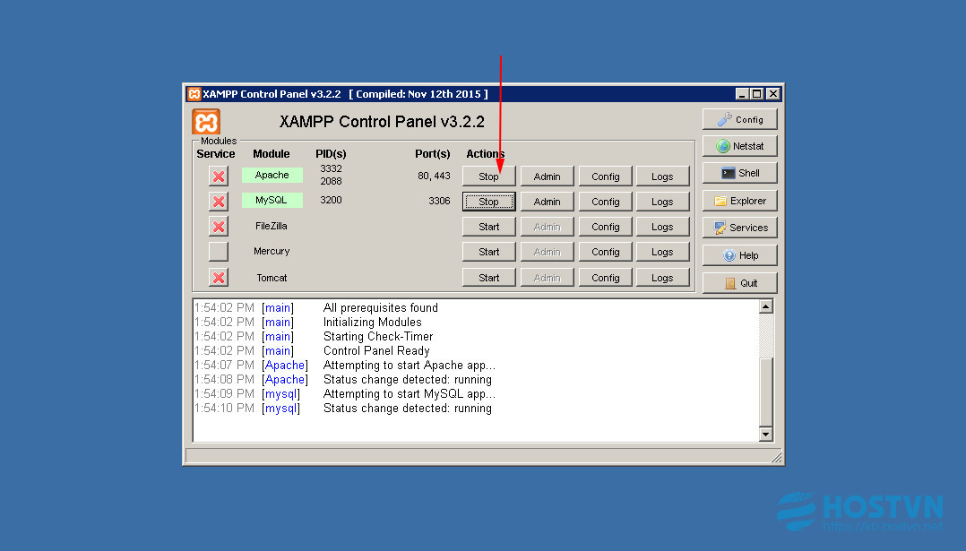The width and height of the screenshot is (966, 551).
Task: Quit XAMPP using the door icon
Action: click(739, 283)
